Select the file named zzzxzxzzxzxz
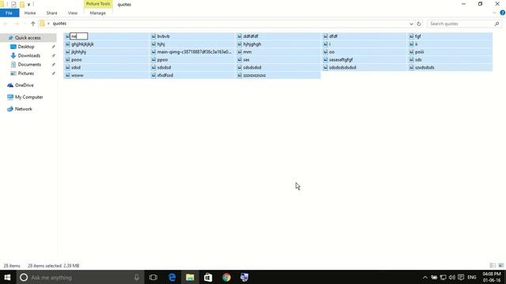This screenshot has width=506, height=284. click(x=255, y=75)
